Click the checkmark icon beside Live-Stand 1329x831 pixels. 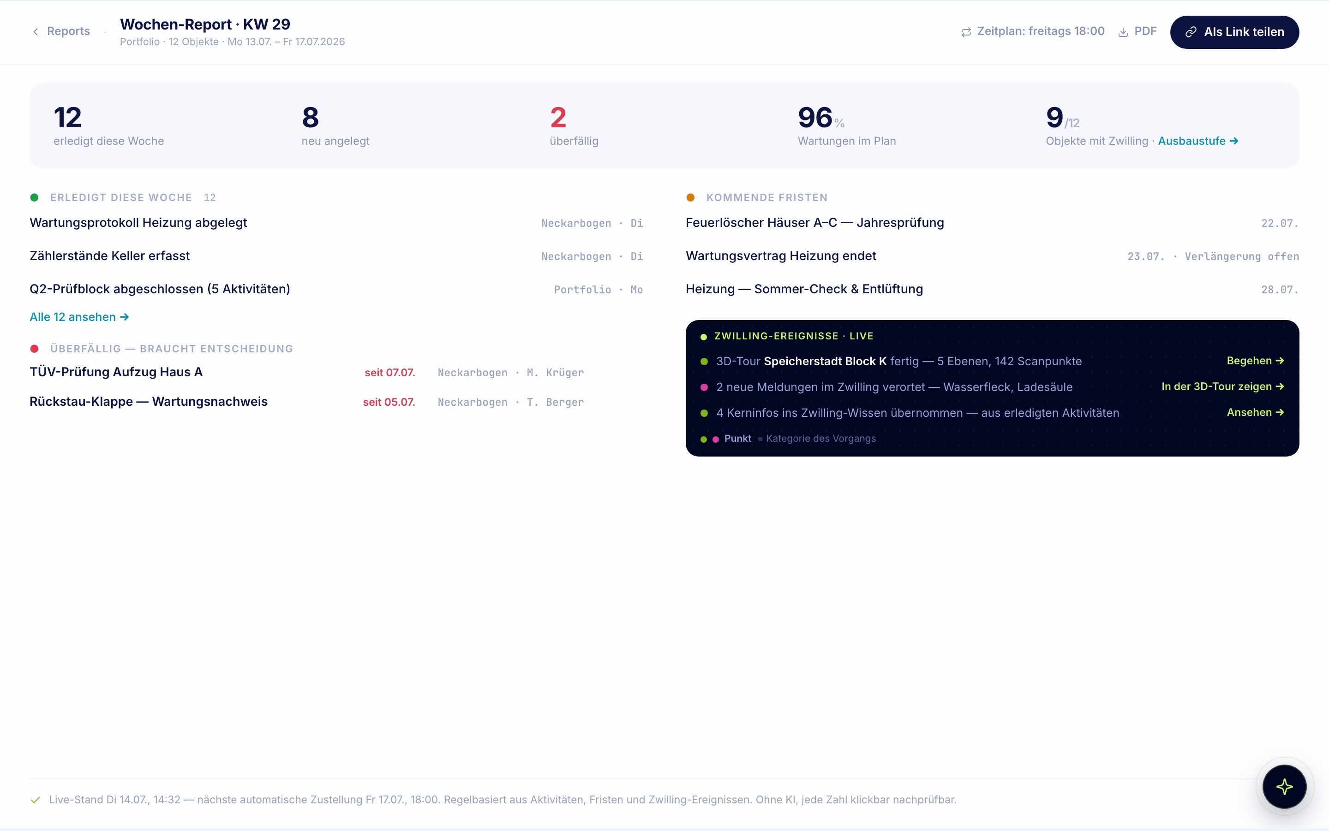(35, 800)
